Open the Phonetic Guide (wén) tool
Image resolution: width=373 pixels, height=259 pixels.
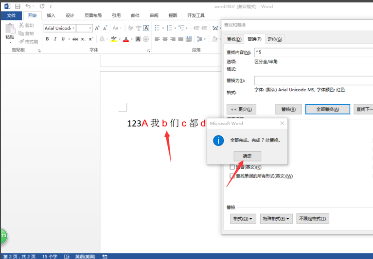tap(139, 28)
